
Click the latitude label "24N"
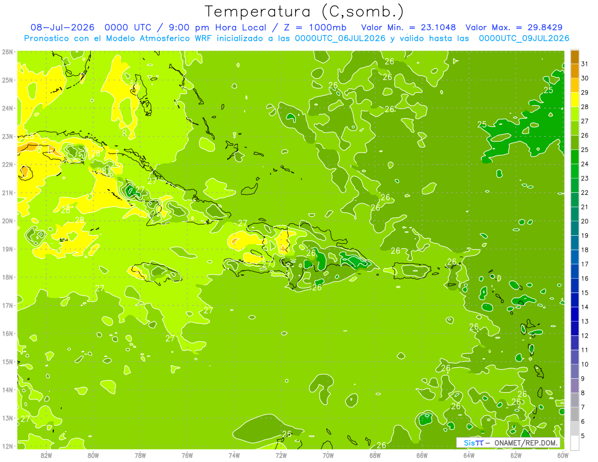7,108
